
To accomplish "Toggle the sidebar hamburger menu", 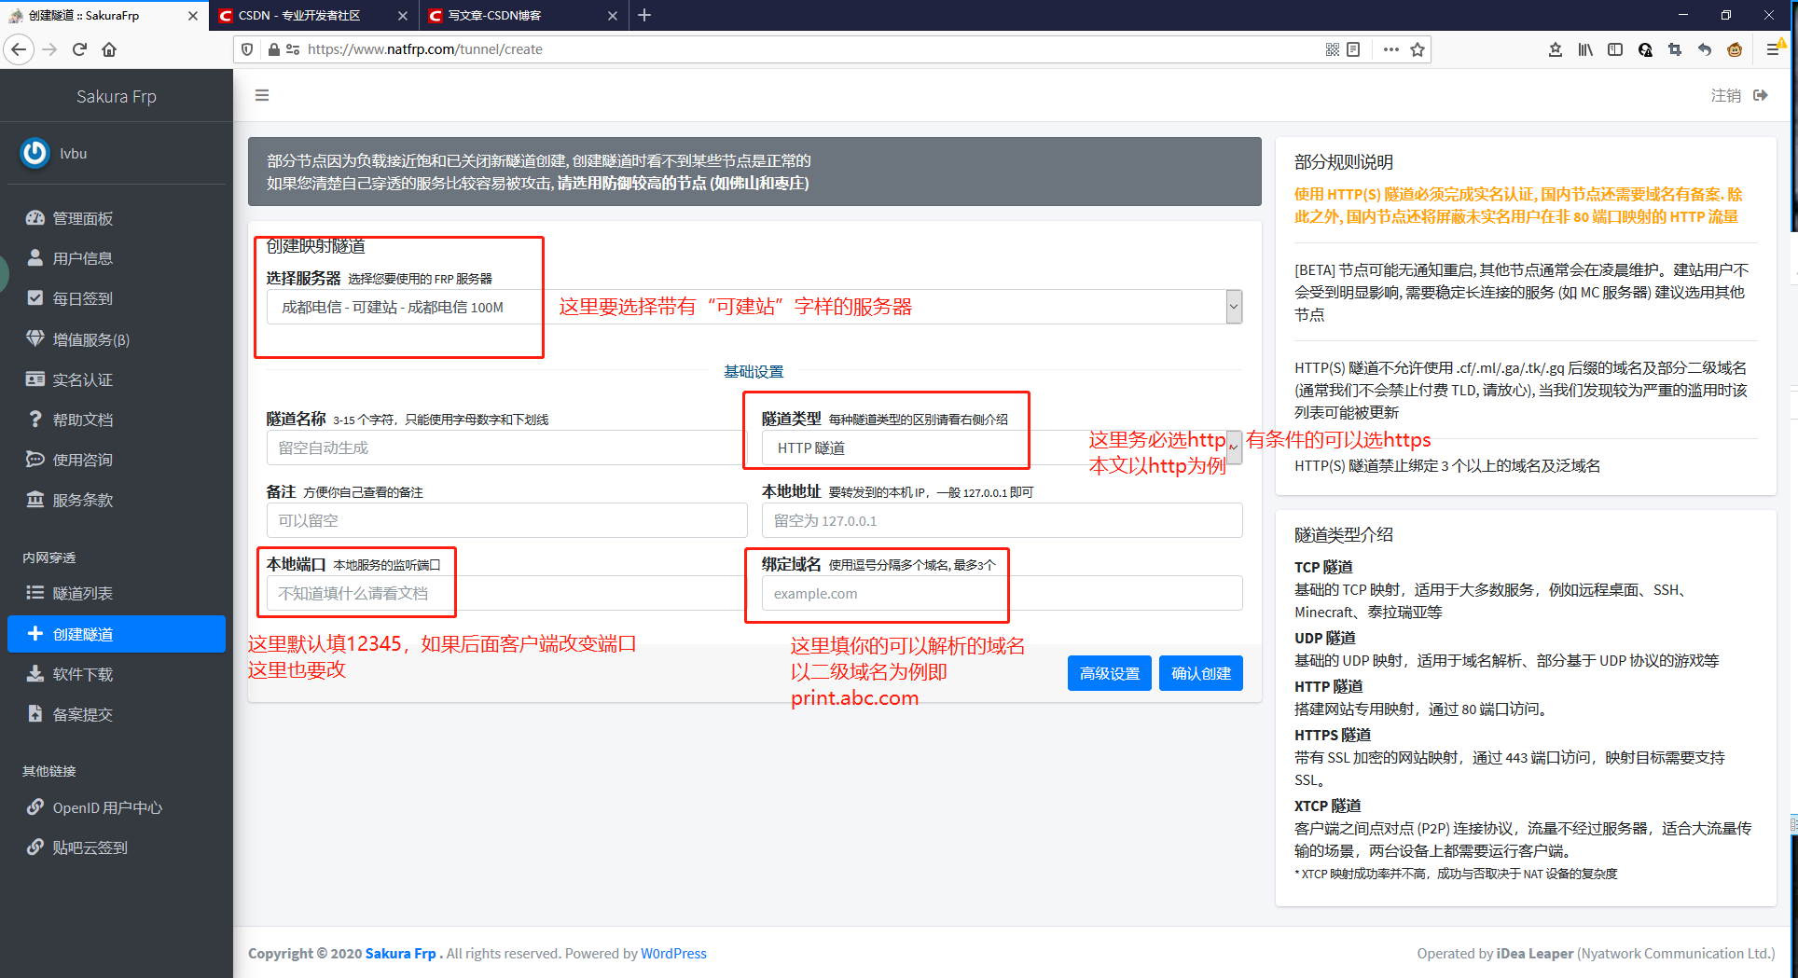I will click(x=261, y=94).
